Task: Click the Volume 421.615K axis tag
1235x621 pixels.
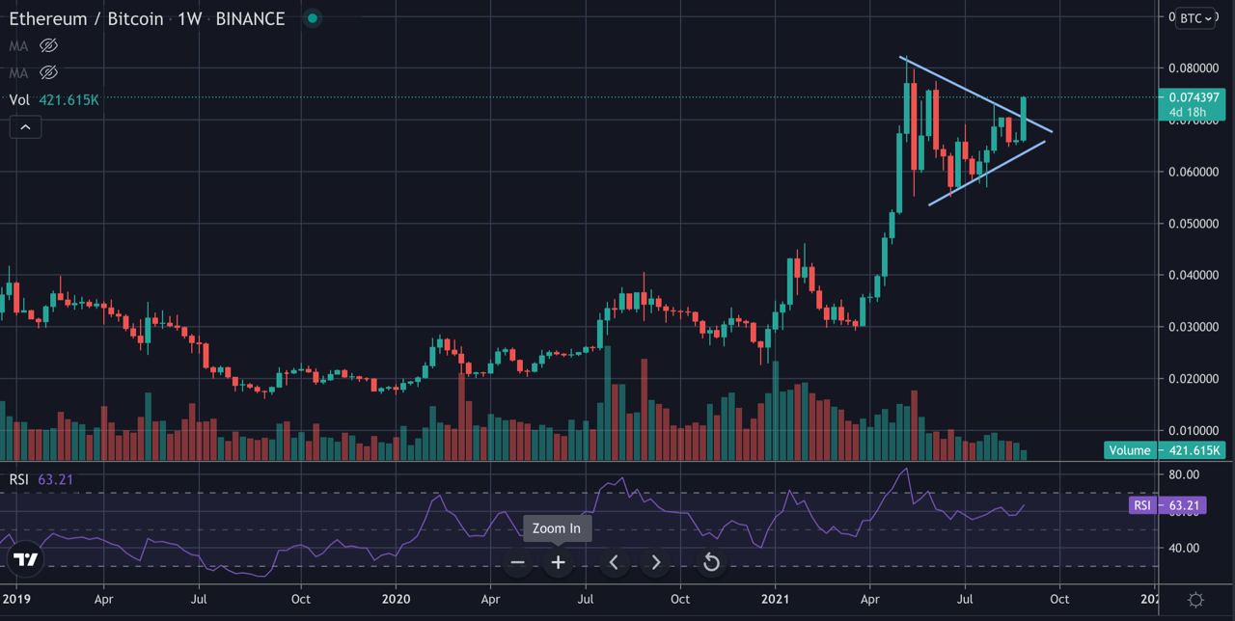Action: tap(1164, 450)
